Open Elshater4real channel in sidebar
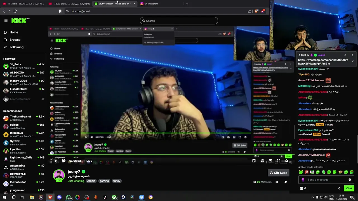358x201 pixels. pos(24,90)
